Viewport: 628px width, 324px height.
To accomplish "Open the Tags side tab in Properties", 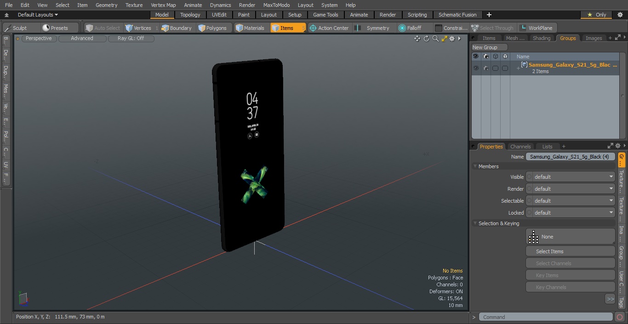I will click(621, 302).
